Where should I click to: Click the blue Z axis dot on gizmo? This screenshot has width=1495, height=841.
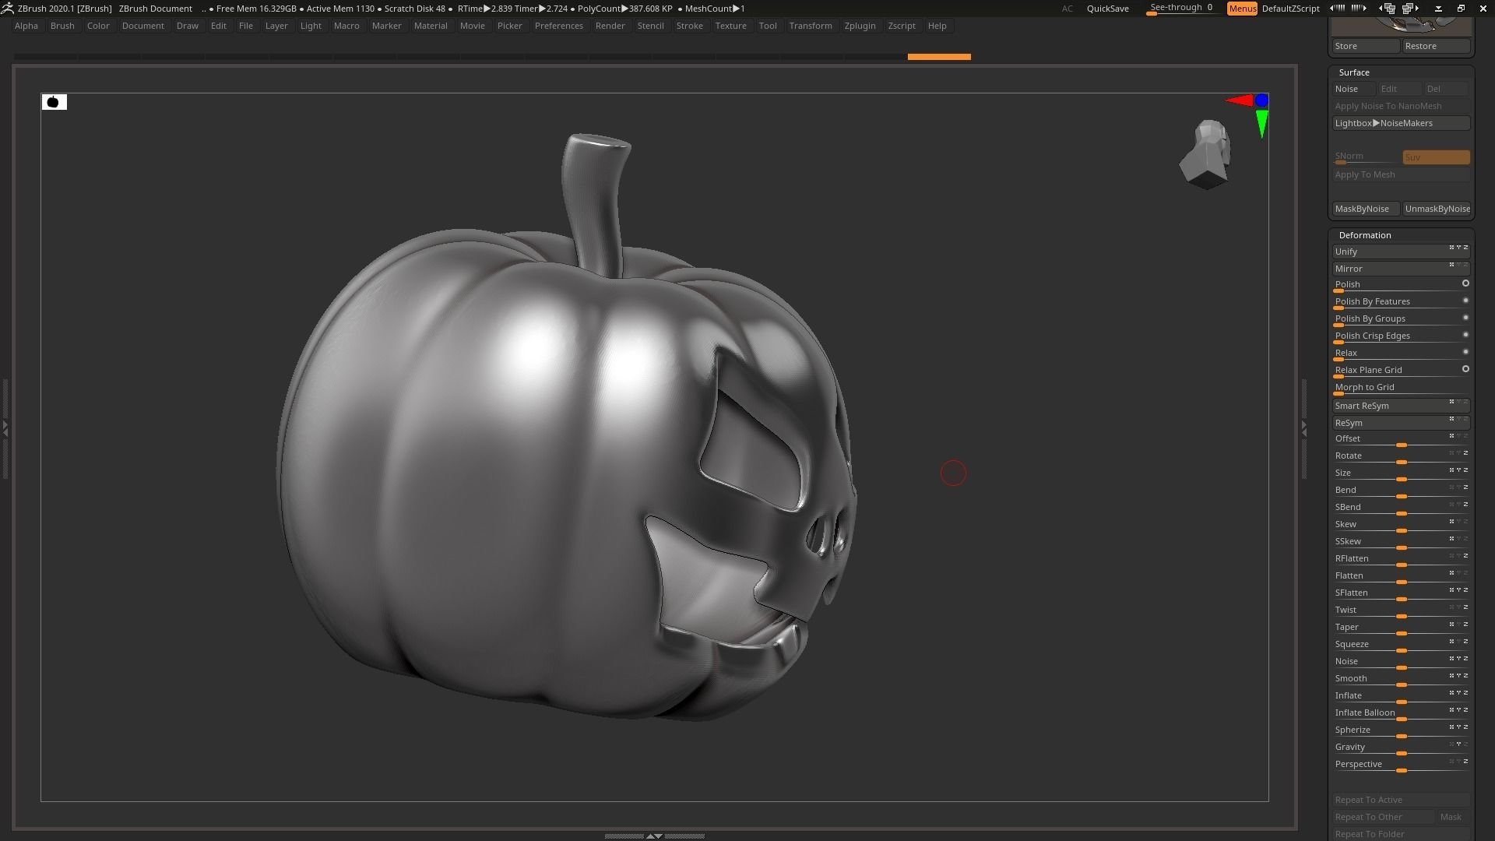(1261, 100)
